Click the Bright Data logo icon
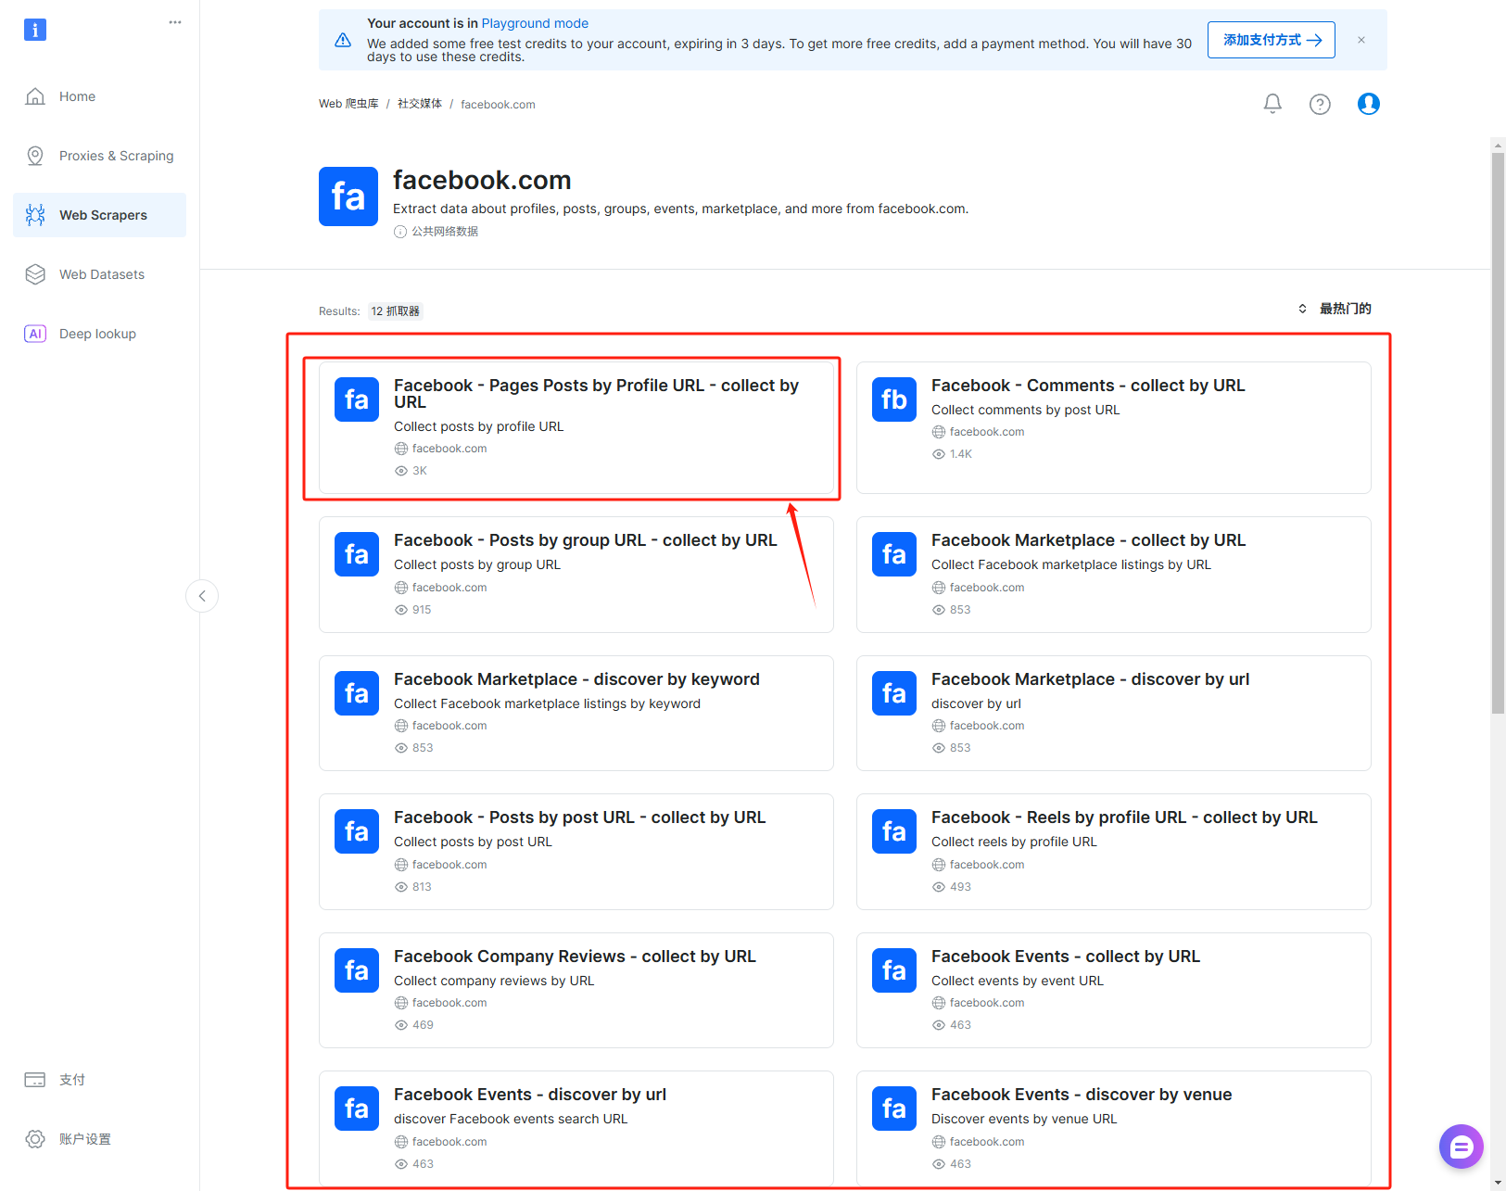Image resolution: width=1506 pixels, height=1191 pixels. (x=35, y=30)
